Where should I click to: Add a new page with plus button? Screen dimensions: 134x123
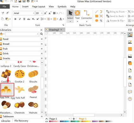point(74,119)
